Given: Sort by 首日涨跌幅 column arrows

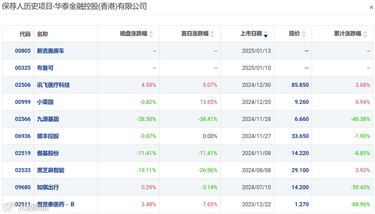Looking at the screenshot, I should point(212,34).
